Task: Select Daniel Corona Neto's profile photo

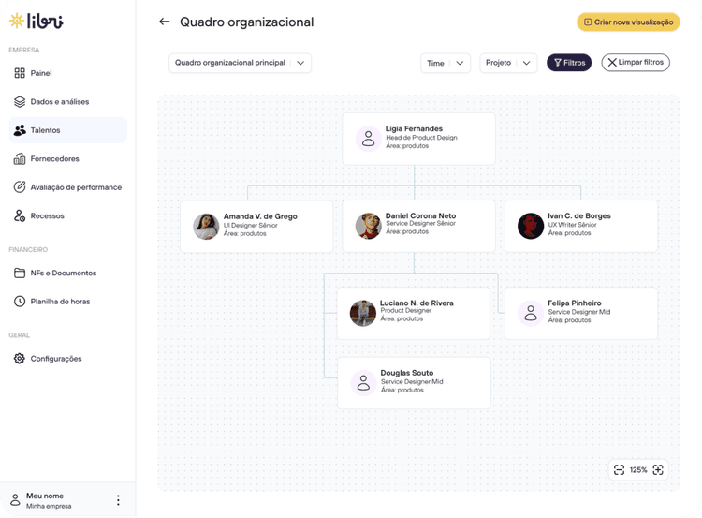Action: (x=368, y=225)
